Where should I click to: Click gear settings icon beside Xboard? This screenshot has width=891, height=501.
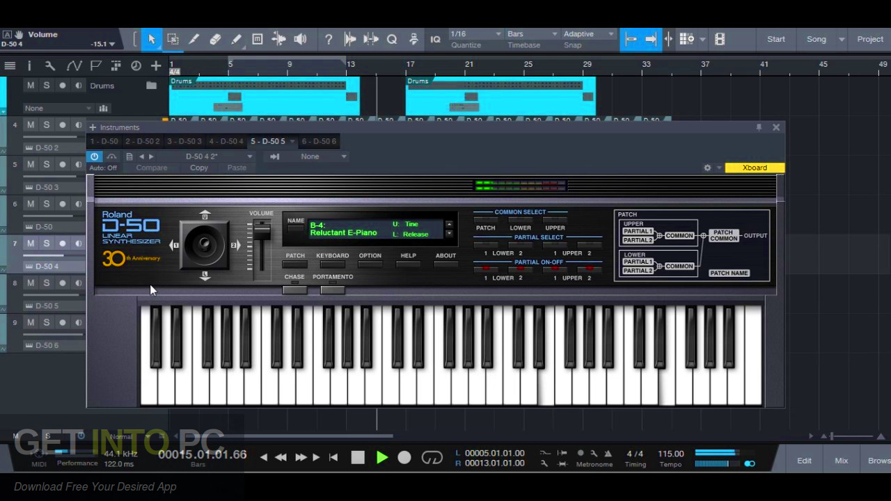(707, 168)
